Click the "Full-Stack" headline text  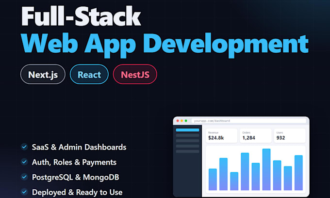pos(81,16)
